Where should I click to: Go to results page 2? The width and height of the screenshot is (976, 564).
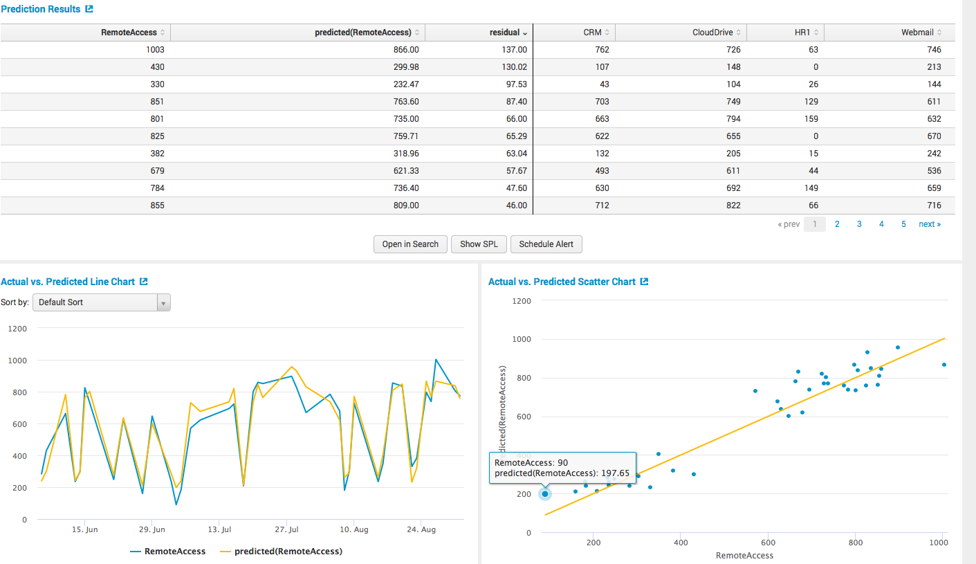tap(837, 224)
